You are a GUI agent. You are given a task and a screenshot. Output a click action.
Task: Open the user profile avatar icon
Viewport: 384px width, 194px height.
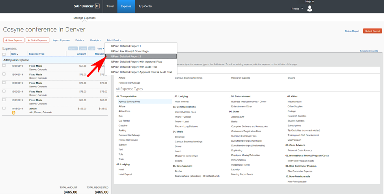309,9
